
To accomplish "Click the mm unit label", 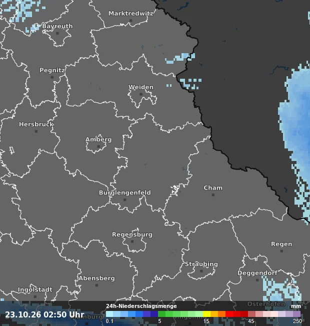I will (296, 306).
